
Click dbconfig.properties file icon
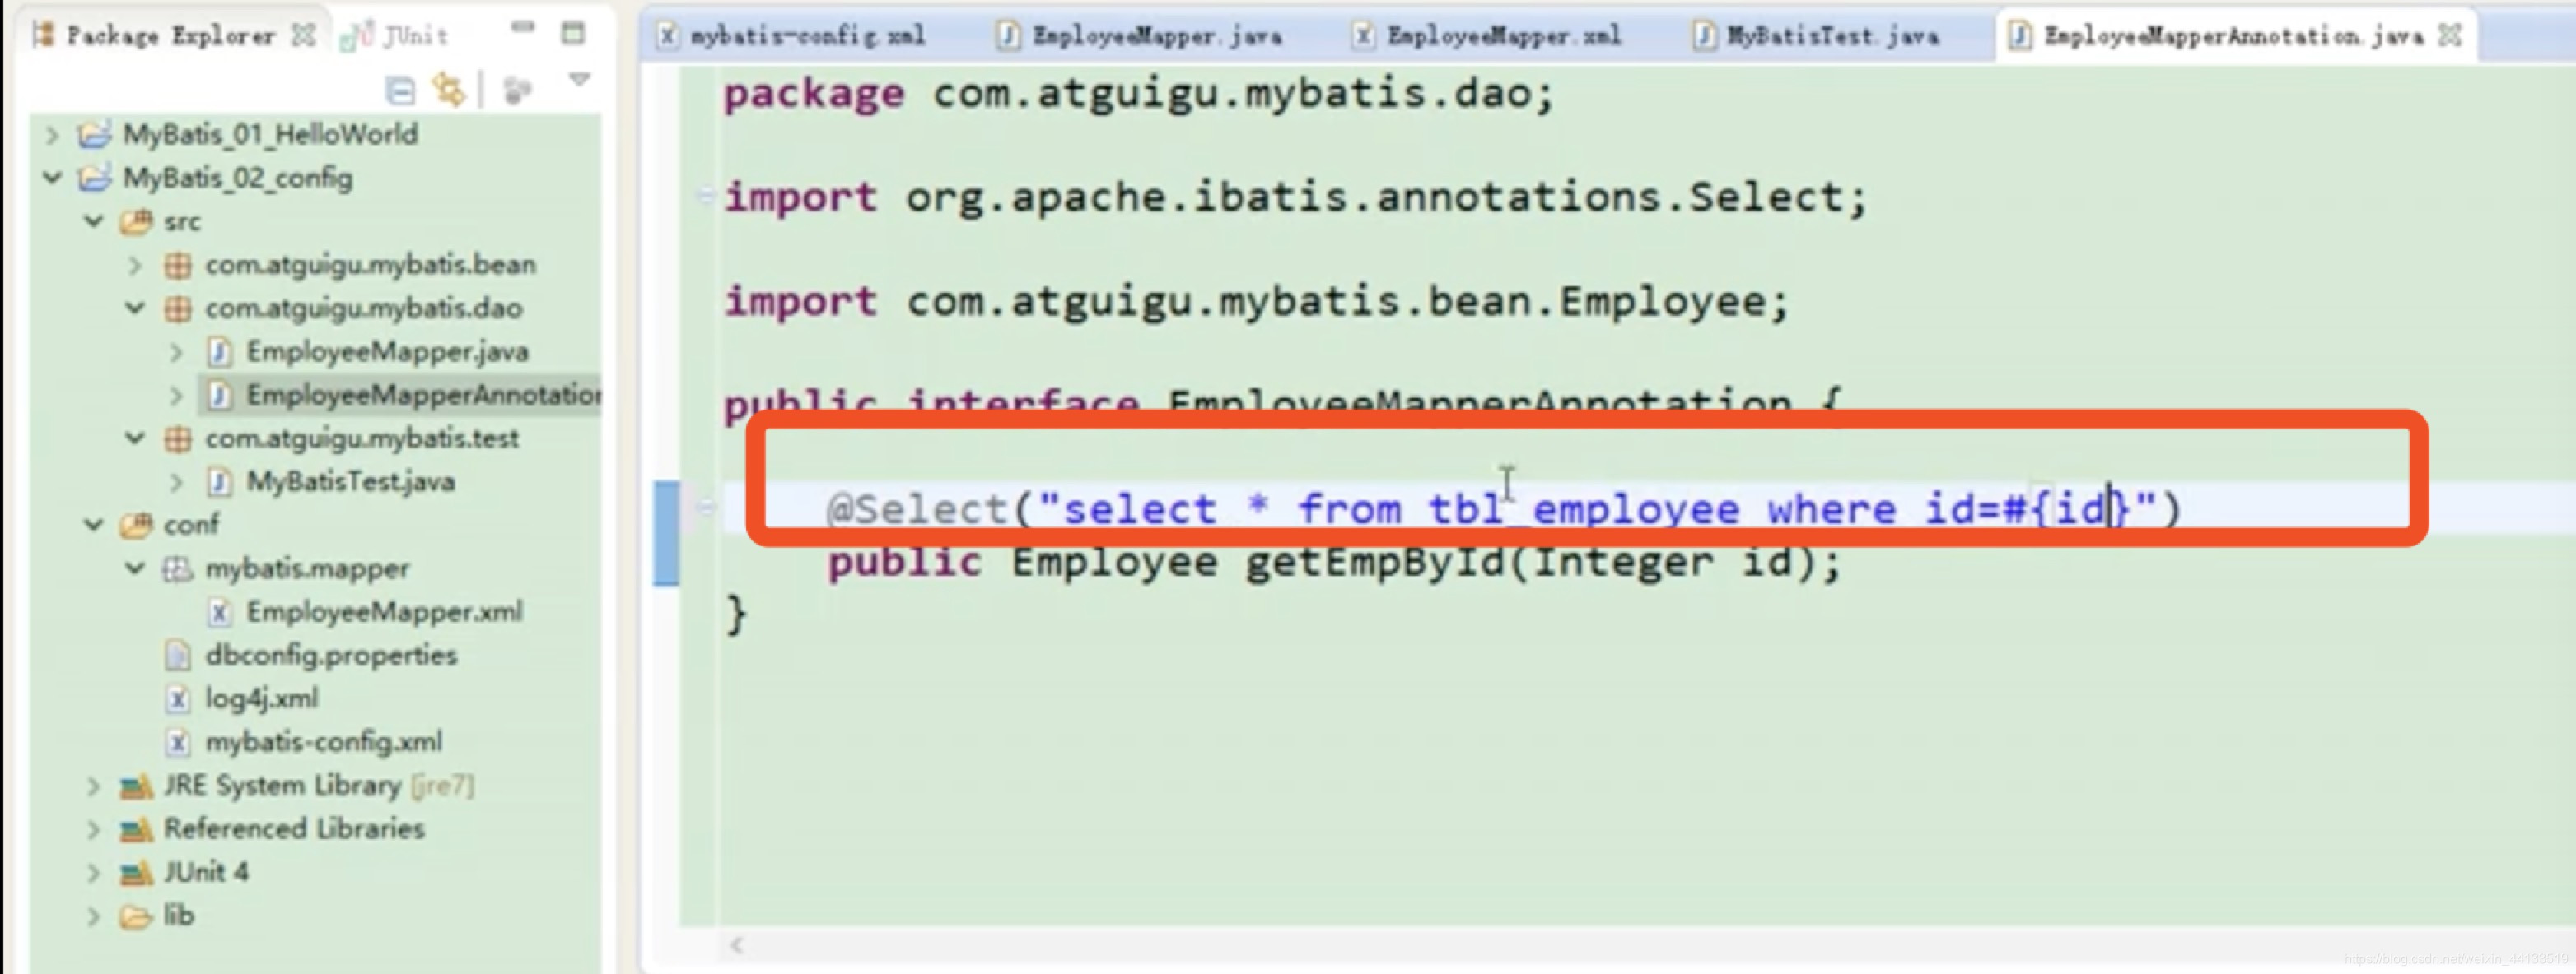(x=177, y=656)
